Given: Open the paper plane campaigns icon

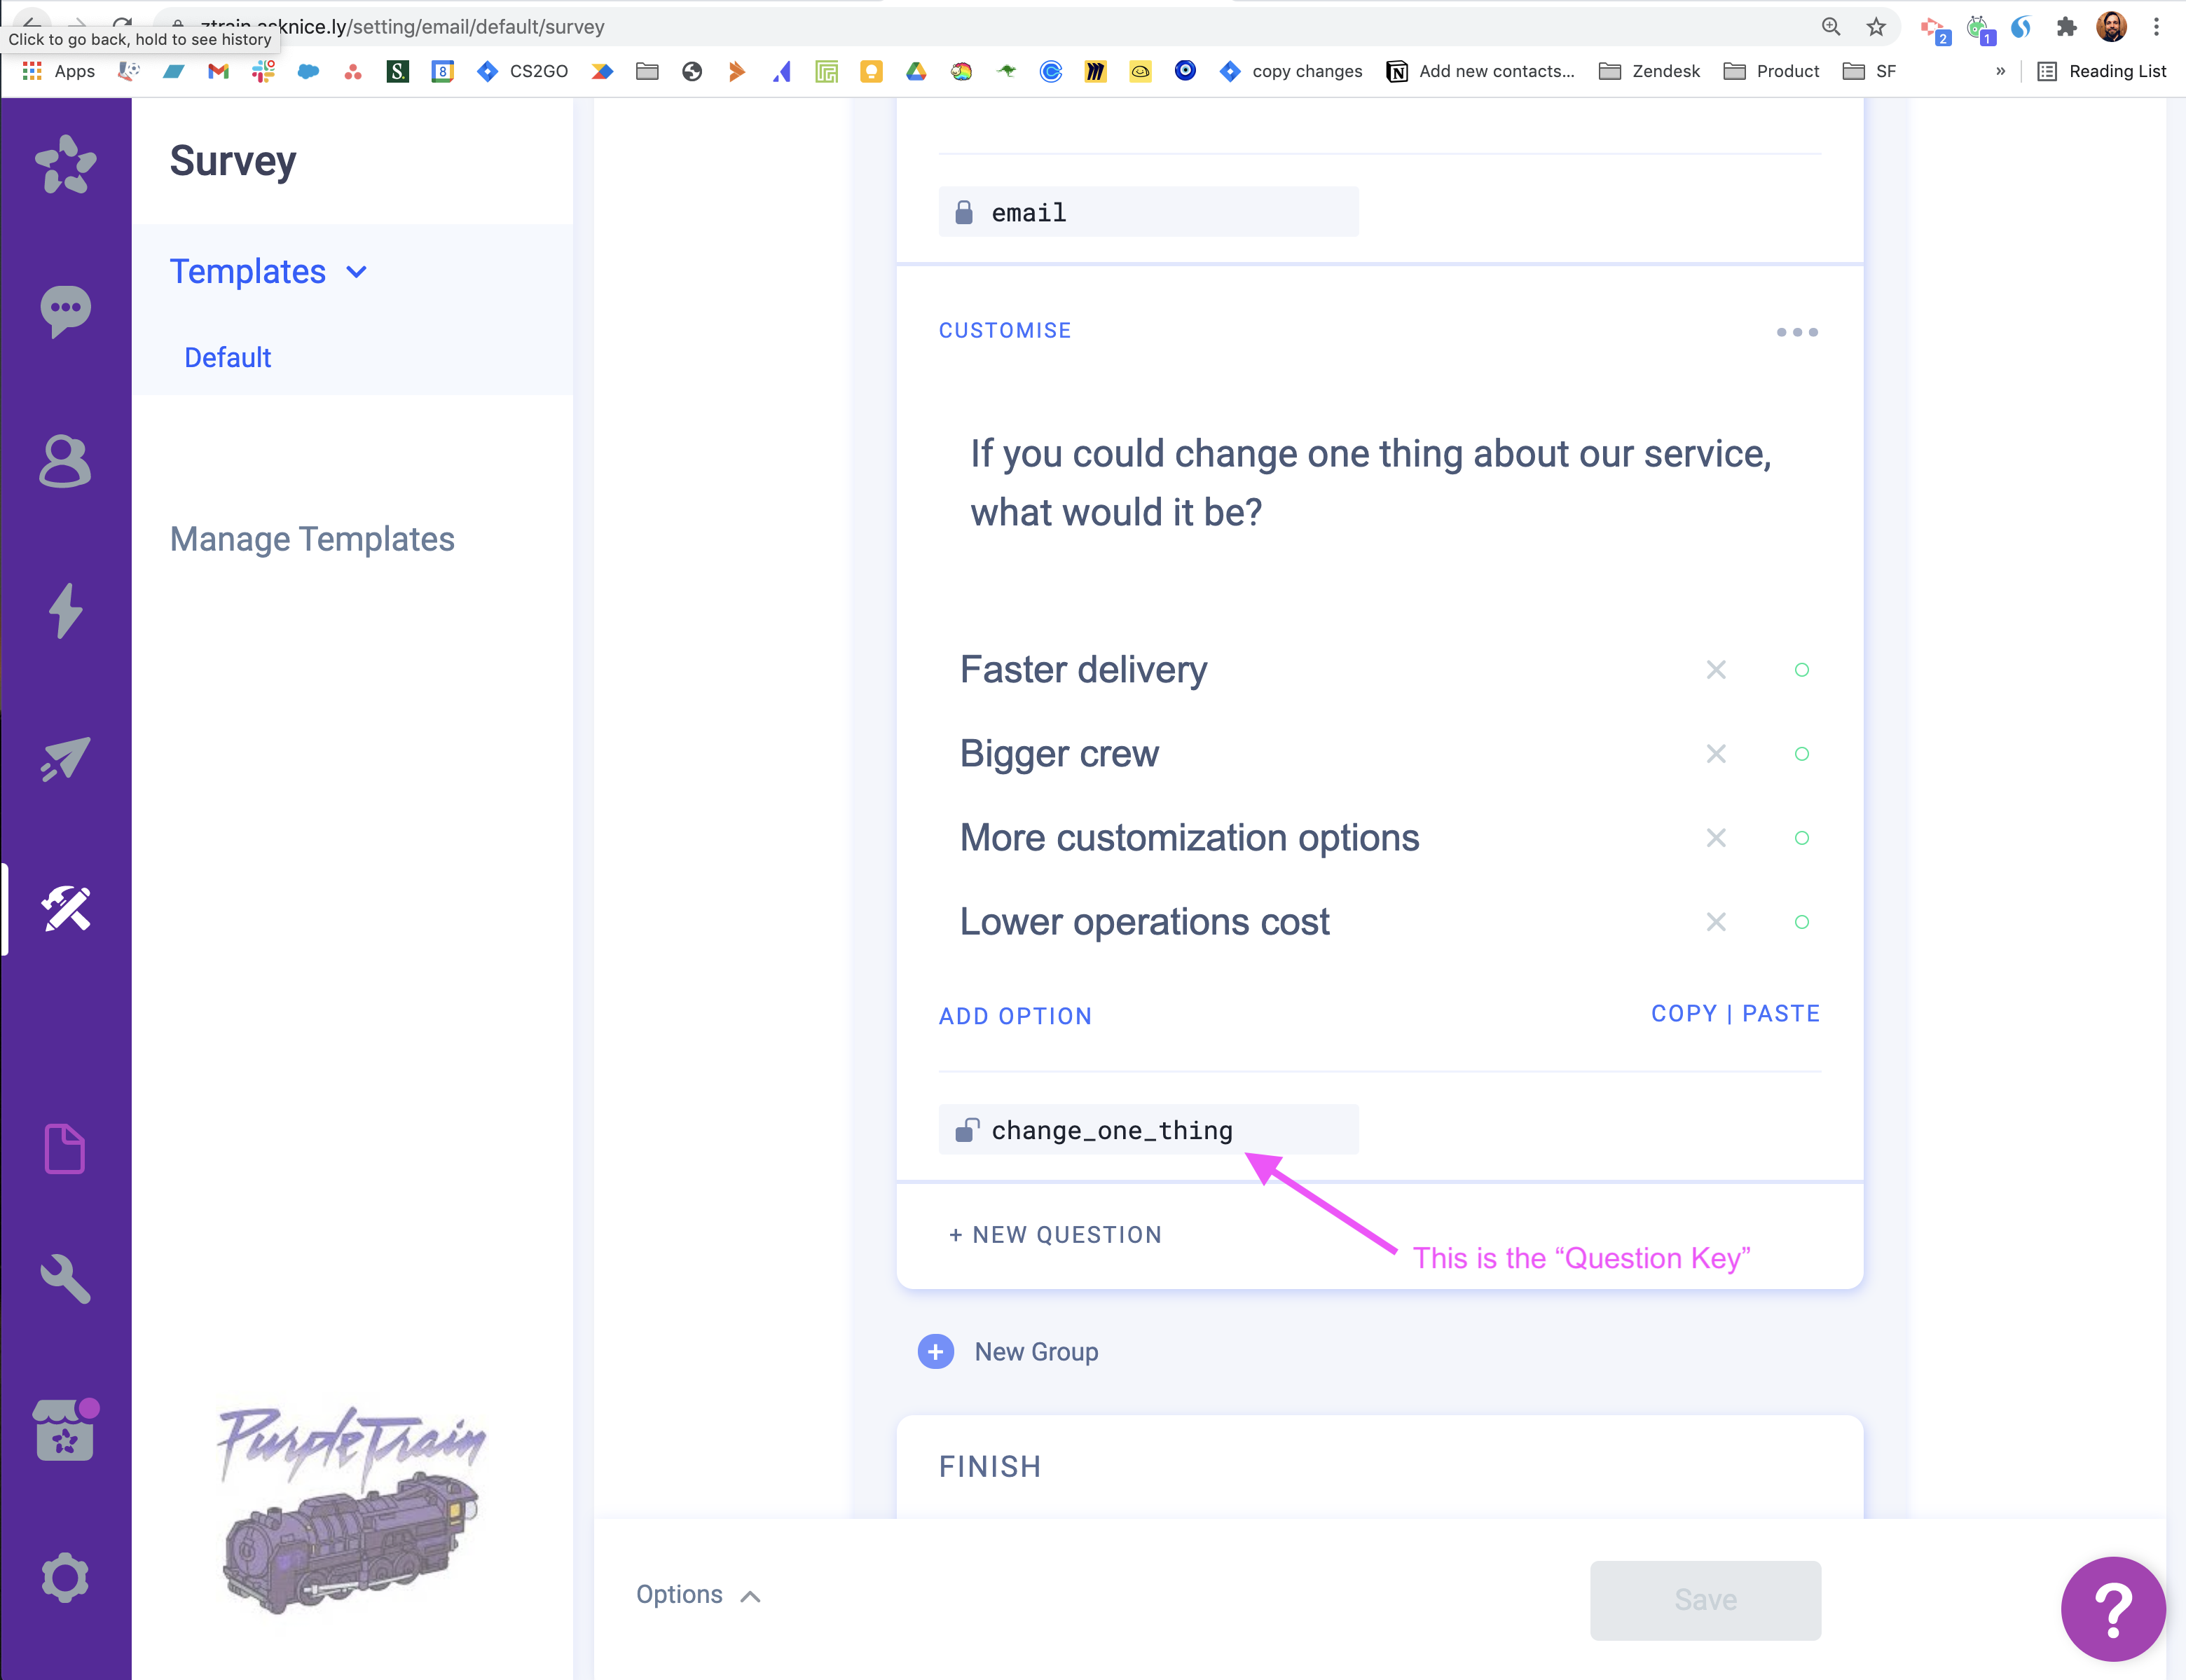Looking at the screenshot, I should click(x=65, y=759).
